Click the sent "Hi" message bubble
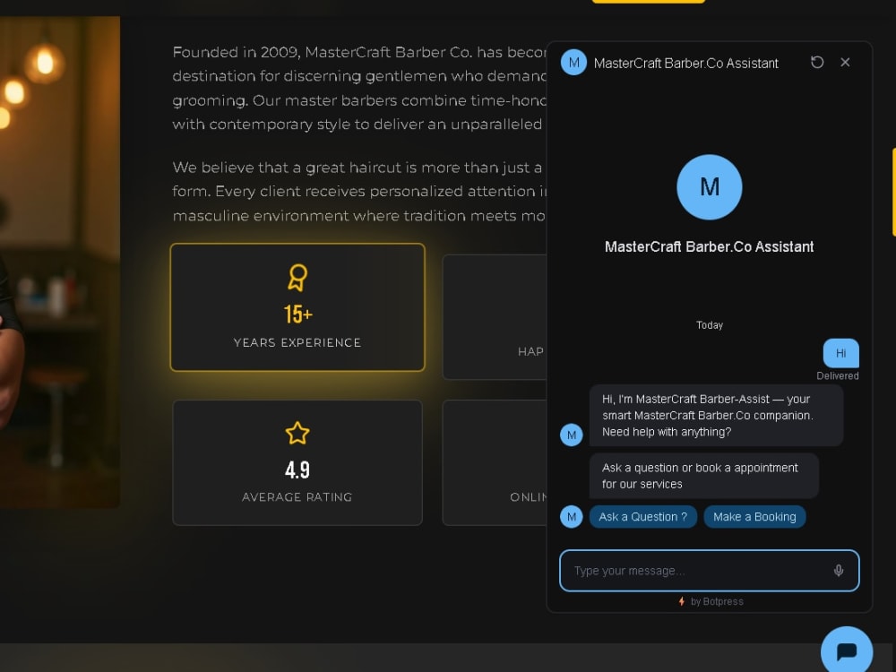896x672 pixels. pyautogui.click(x=840, y=353)
